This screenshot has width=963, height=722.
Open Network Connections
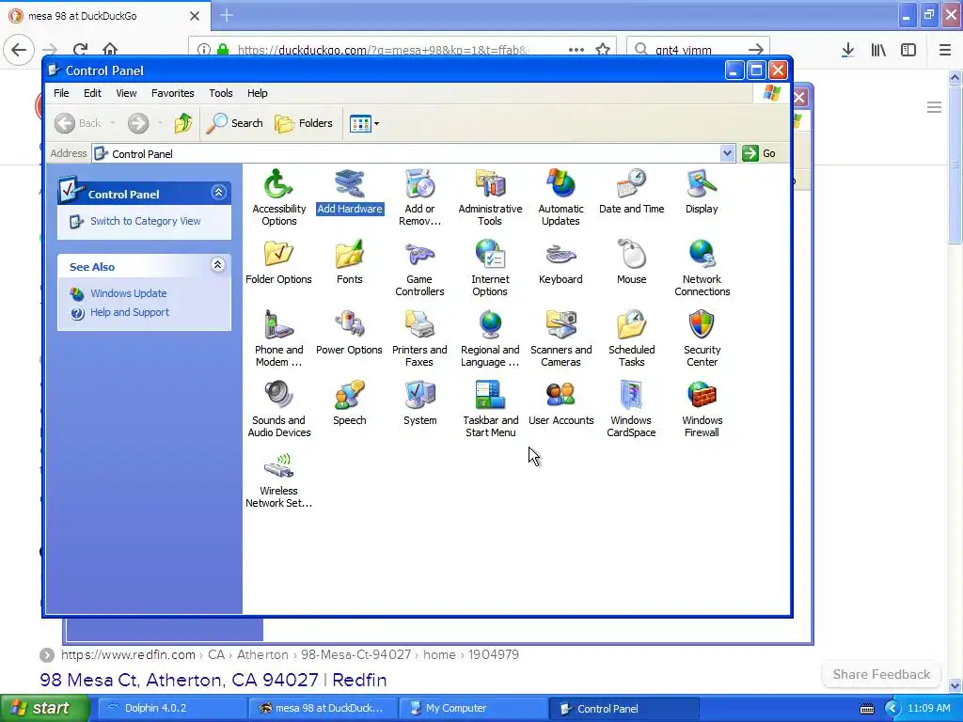tap(702, 268)
